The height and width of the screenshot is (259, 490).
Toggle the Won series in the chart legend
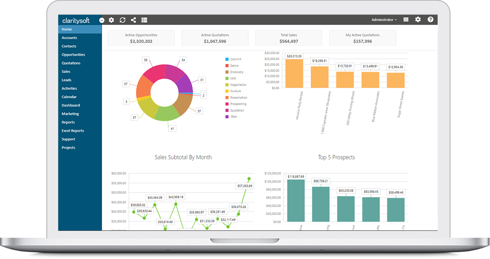point(231,117)
